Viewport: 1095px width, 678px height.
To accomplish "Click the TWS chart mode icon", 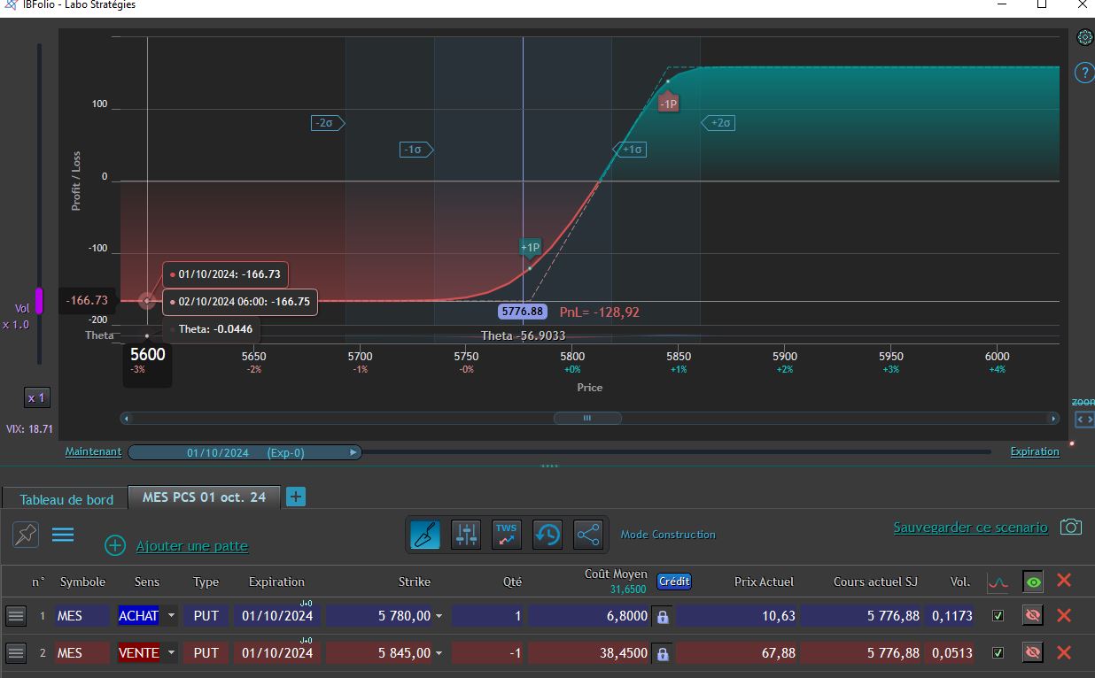I will coord(507,534).
